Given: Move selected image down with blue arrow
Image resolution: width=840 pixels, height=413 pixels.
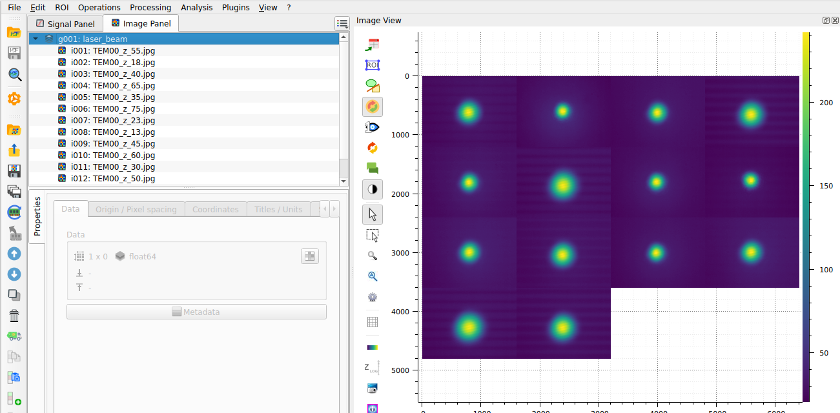Looking at the screenshot, I should click(14, 274).
